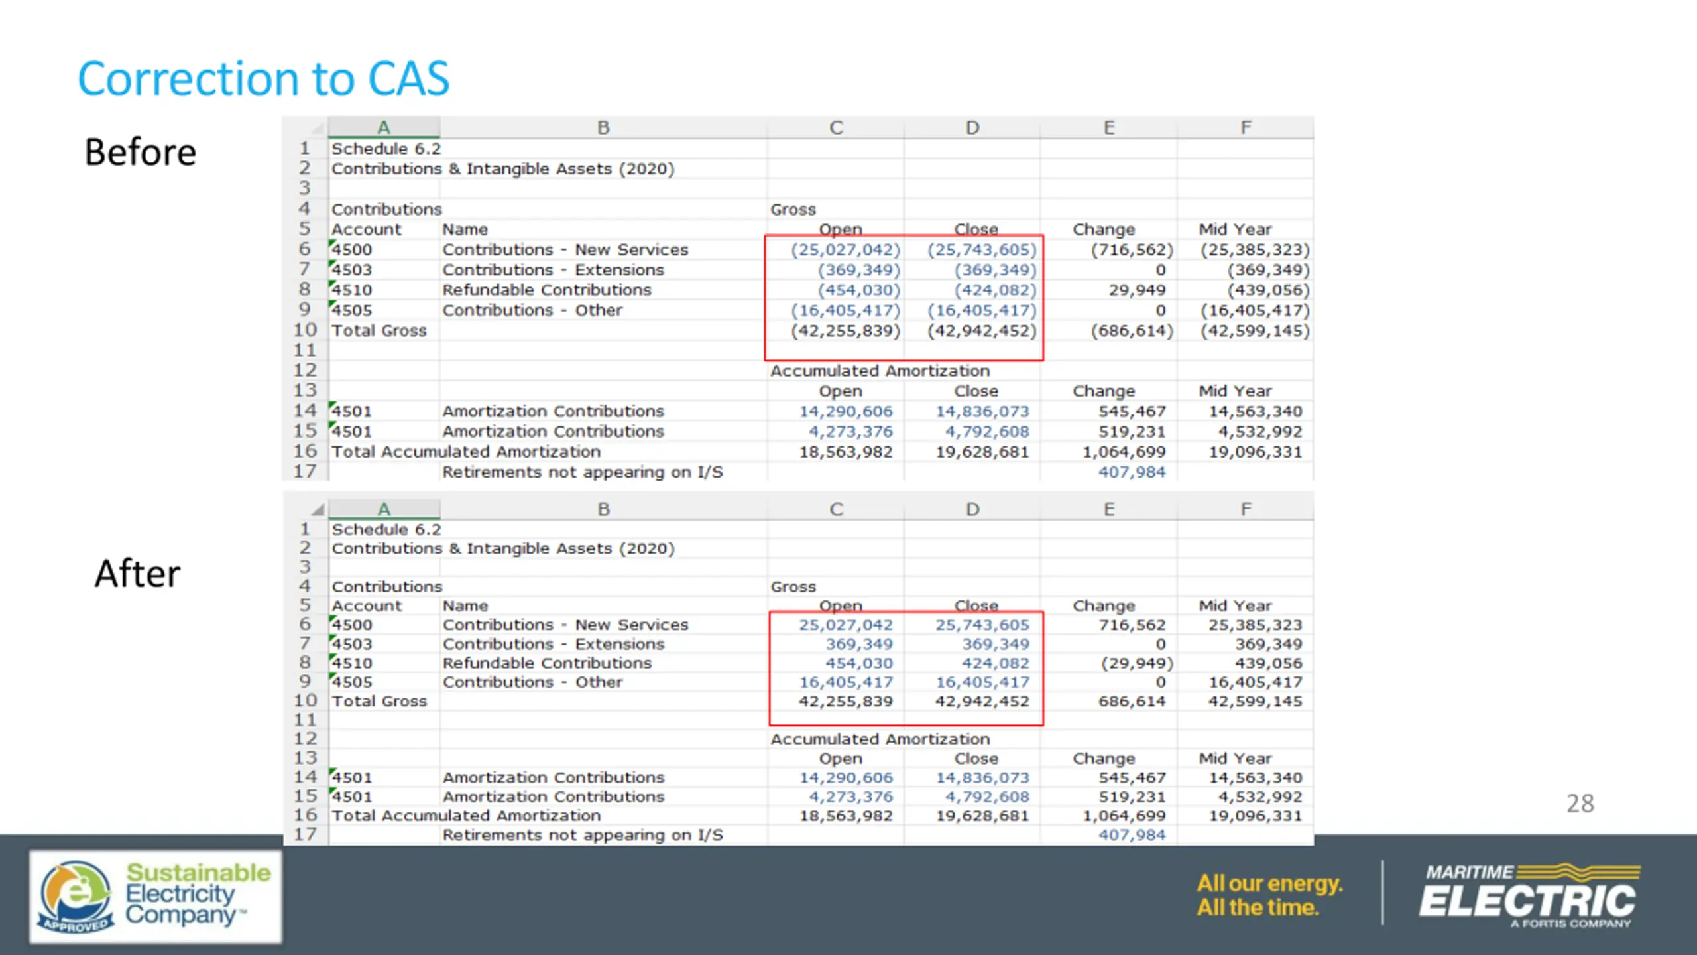Select column D header in After spreadsheet

[x=972, y=509]
